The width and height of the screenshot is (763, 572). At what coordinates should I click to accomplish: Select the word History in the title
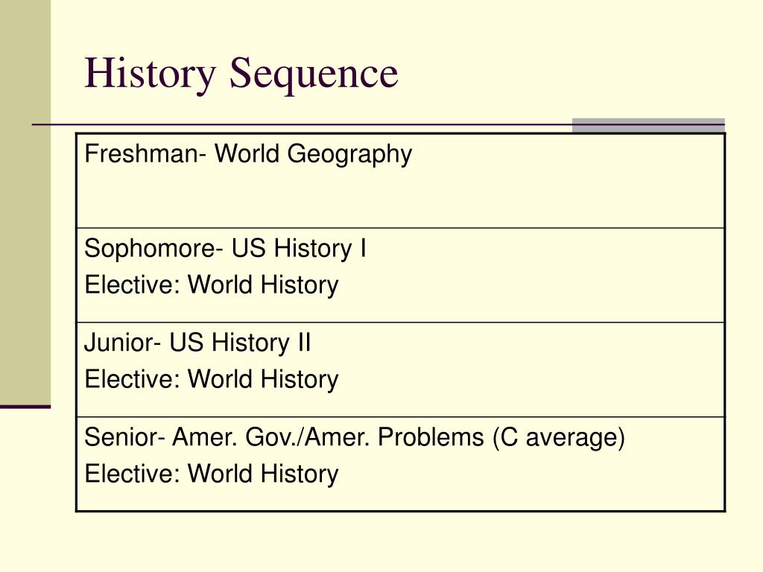(x=151, y=74)
